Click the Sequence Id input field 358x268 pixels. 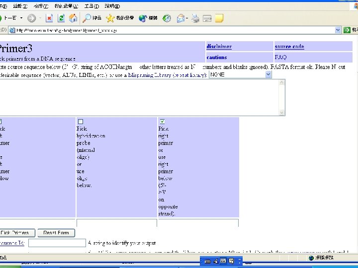pyautogui.click(x=57, y=243)
